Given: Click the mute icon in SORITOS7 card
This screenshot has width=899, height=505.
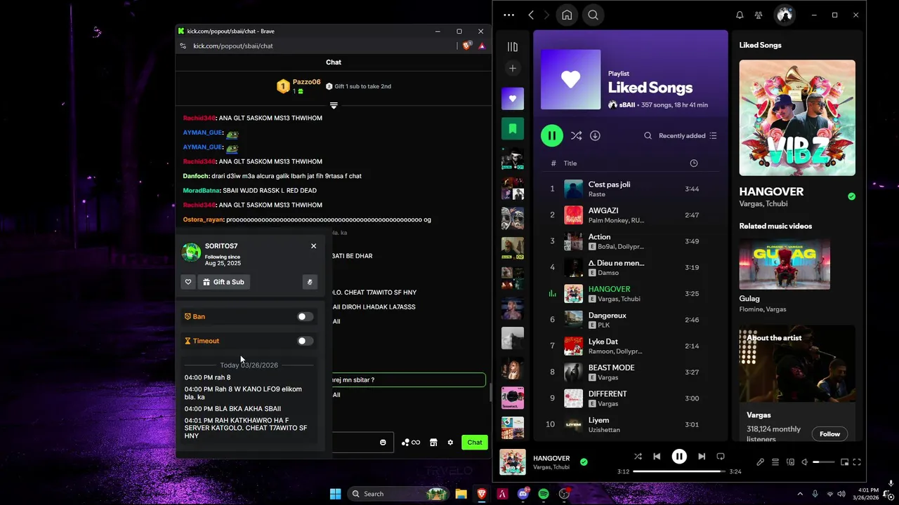Looking at the screenshot, I should [x=310, y=282].
